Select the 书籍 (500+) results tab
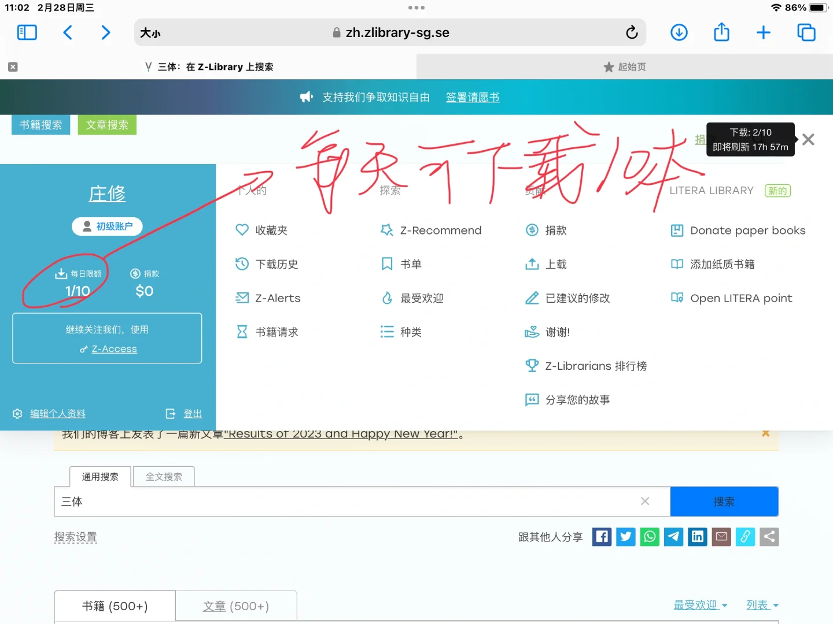Screen dimensions: 833x624 click(115, 606)
